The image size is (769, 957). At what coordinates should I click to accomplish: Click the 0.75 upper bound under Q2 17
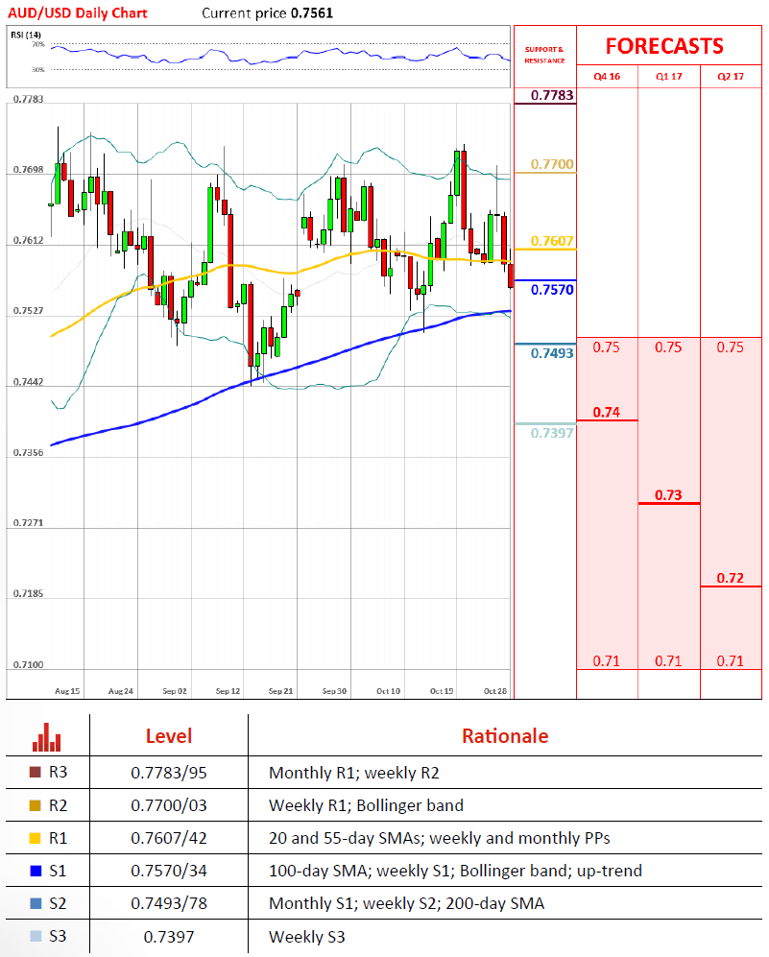[x=730, y=347]
